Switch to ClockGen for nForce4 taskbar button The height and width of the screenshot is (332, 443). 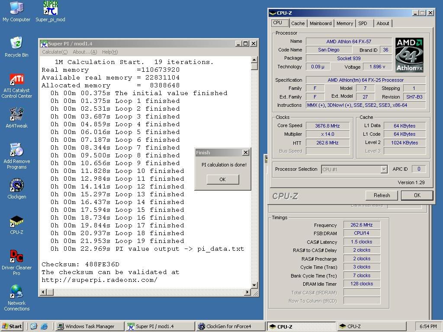(x=230, y=326)
